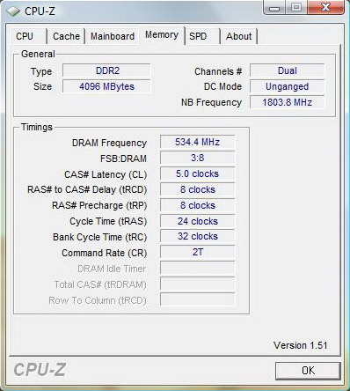The width and height of the screenshot is (350, 391).
Task: Click the OK button
Action: (308, 371)
